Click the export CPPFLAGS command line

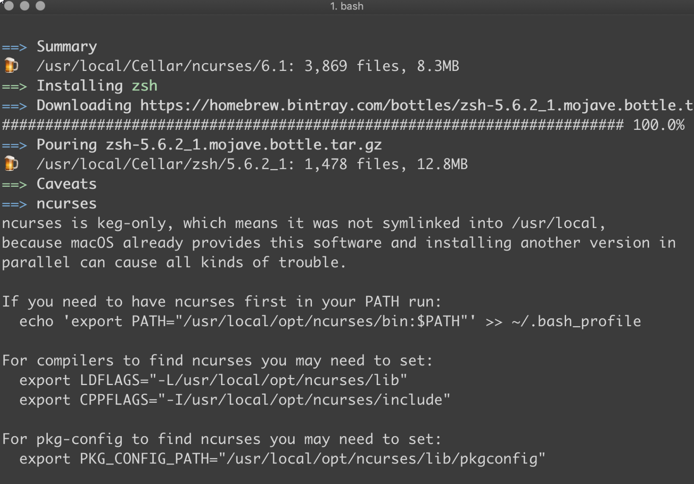coord(235,400)
